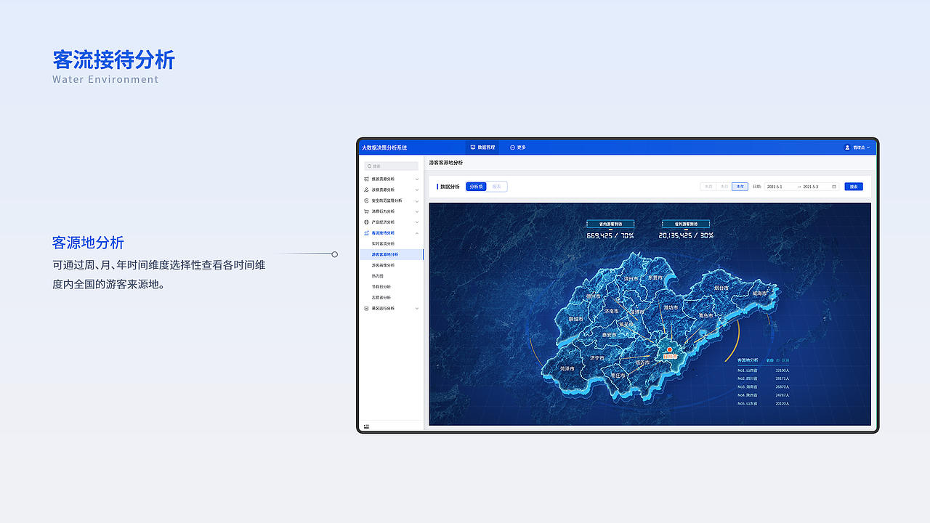The height and width of the screenshot is (523, 930).
Task: Collapse the 客流接待分析 submenu chevron
Action: tap(416, 233)
